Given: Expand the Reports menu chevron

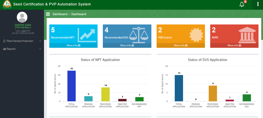Looking at the screenshot, I should tap(40, 49).
